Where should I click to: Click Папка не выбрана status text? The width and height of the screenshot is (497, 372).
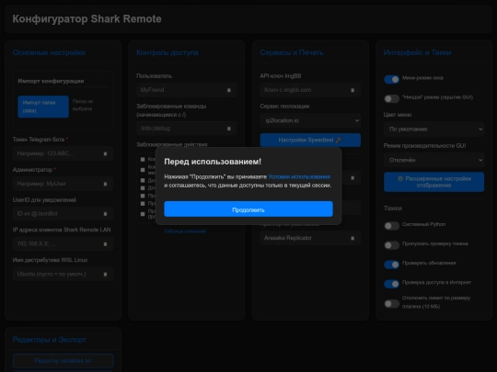click(x=83, y=105)
